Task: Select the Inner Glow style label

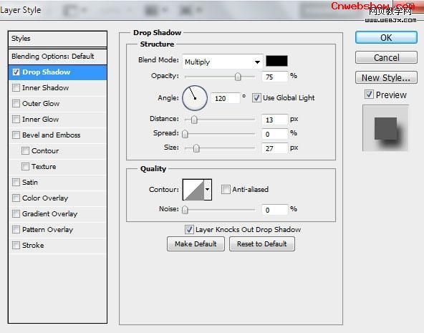Action: pyautogui.click(x=40, y=119)
